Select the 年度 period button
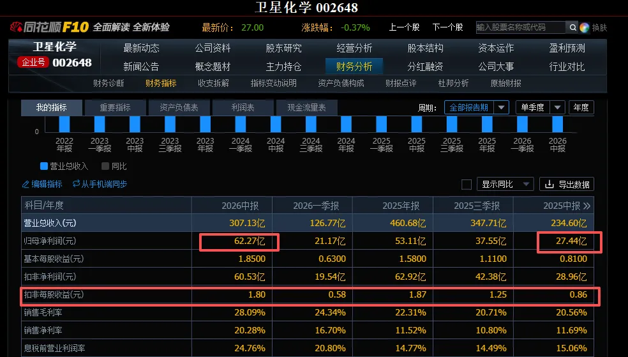 point(581,107)
